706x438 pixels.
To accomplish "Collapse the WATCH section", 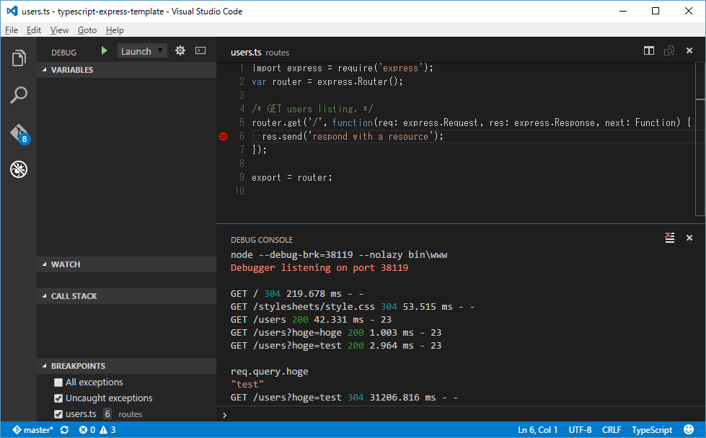I will (x=126, y=264).
